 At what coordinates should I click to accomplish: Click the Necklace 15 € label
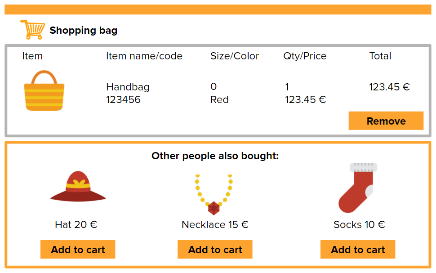click(x=214, y=224)
